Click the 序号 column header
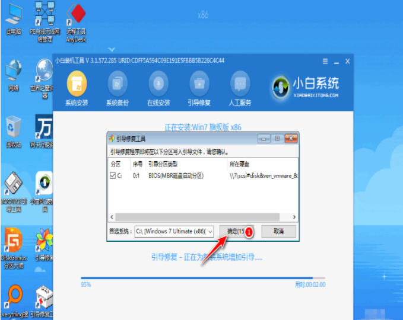Viewport: 403px width, 320px height. tap(138, 164)
